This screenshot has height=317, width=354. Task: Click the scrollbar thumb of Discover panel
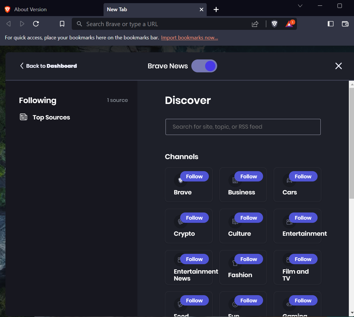point(351,143)
